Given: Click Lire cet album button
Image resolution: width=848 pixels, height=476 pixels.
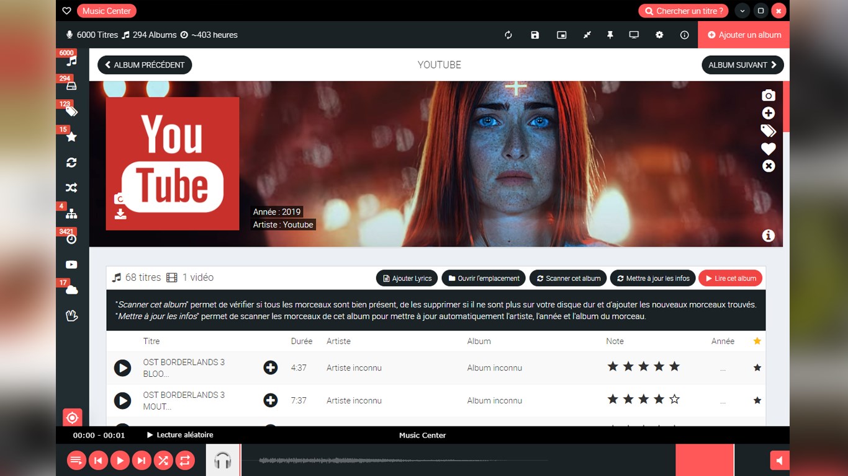Looking at the screenshot, I should point(730,278).
